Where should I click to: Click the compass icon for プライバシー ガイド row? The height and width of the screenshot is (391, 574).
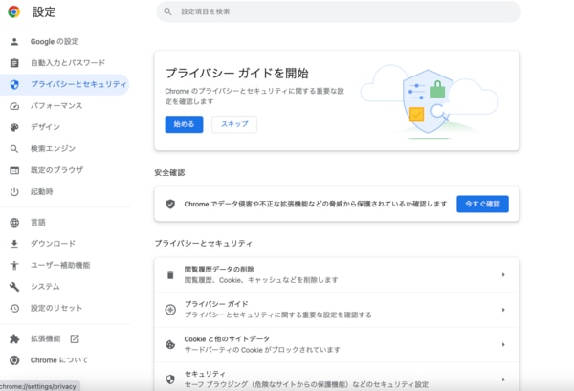pos(170,310)
